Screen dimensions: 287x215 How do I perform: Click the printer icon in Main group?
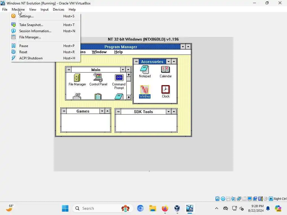pyautogui.click(x=77, y=96)
